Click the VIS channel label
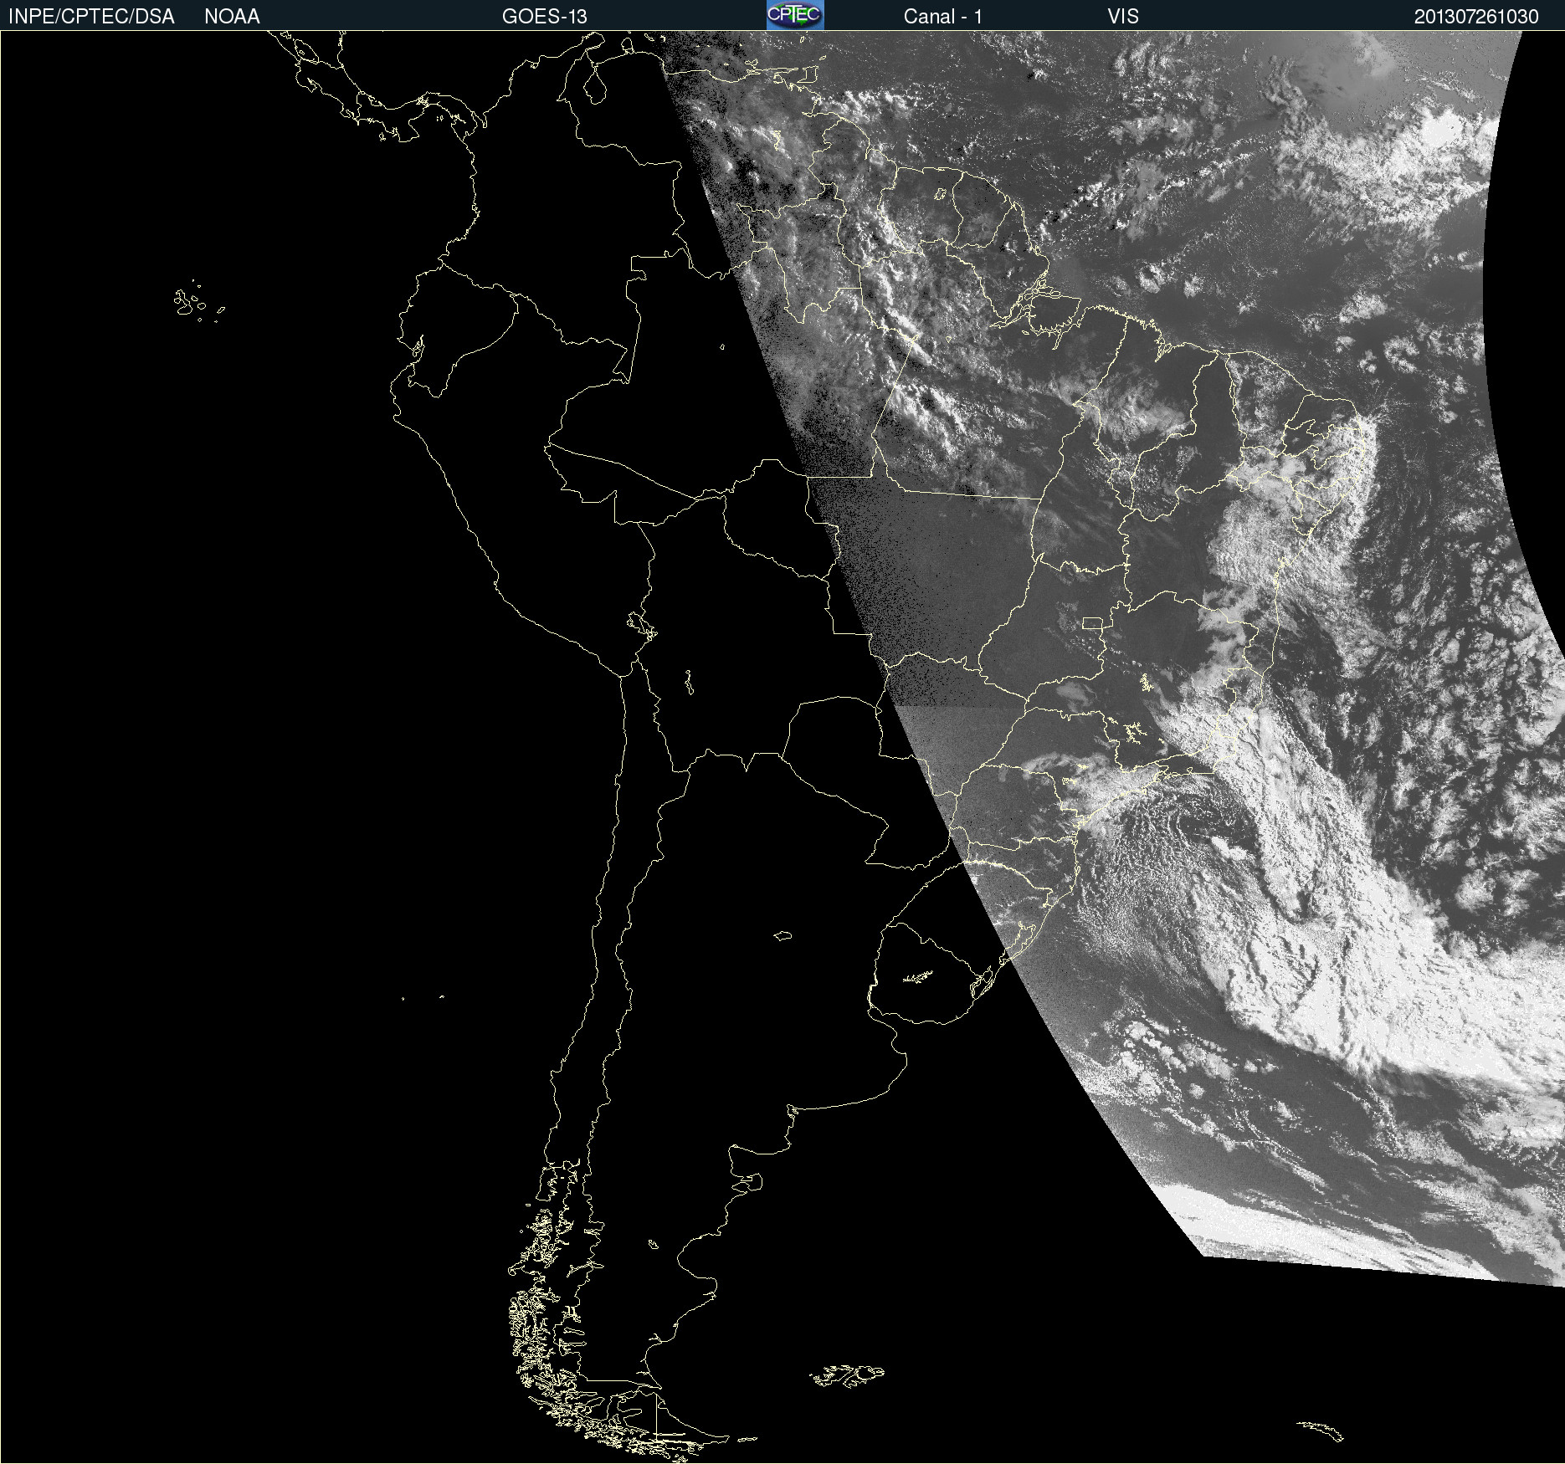 click(x=1123, y=17)
